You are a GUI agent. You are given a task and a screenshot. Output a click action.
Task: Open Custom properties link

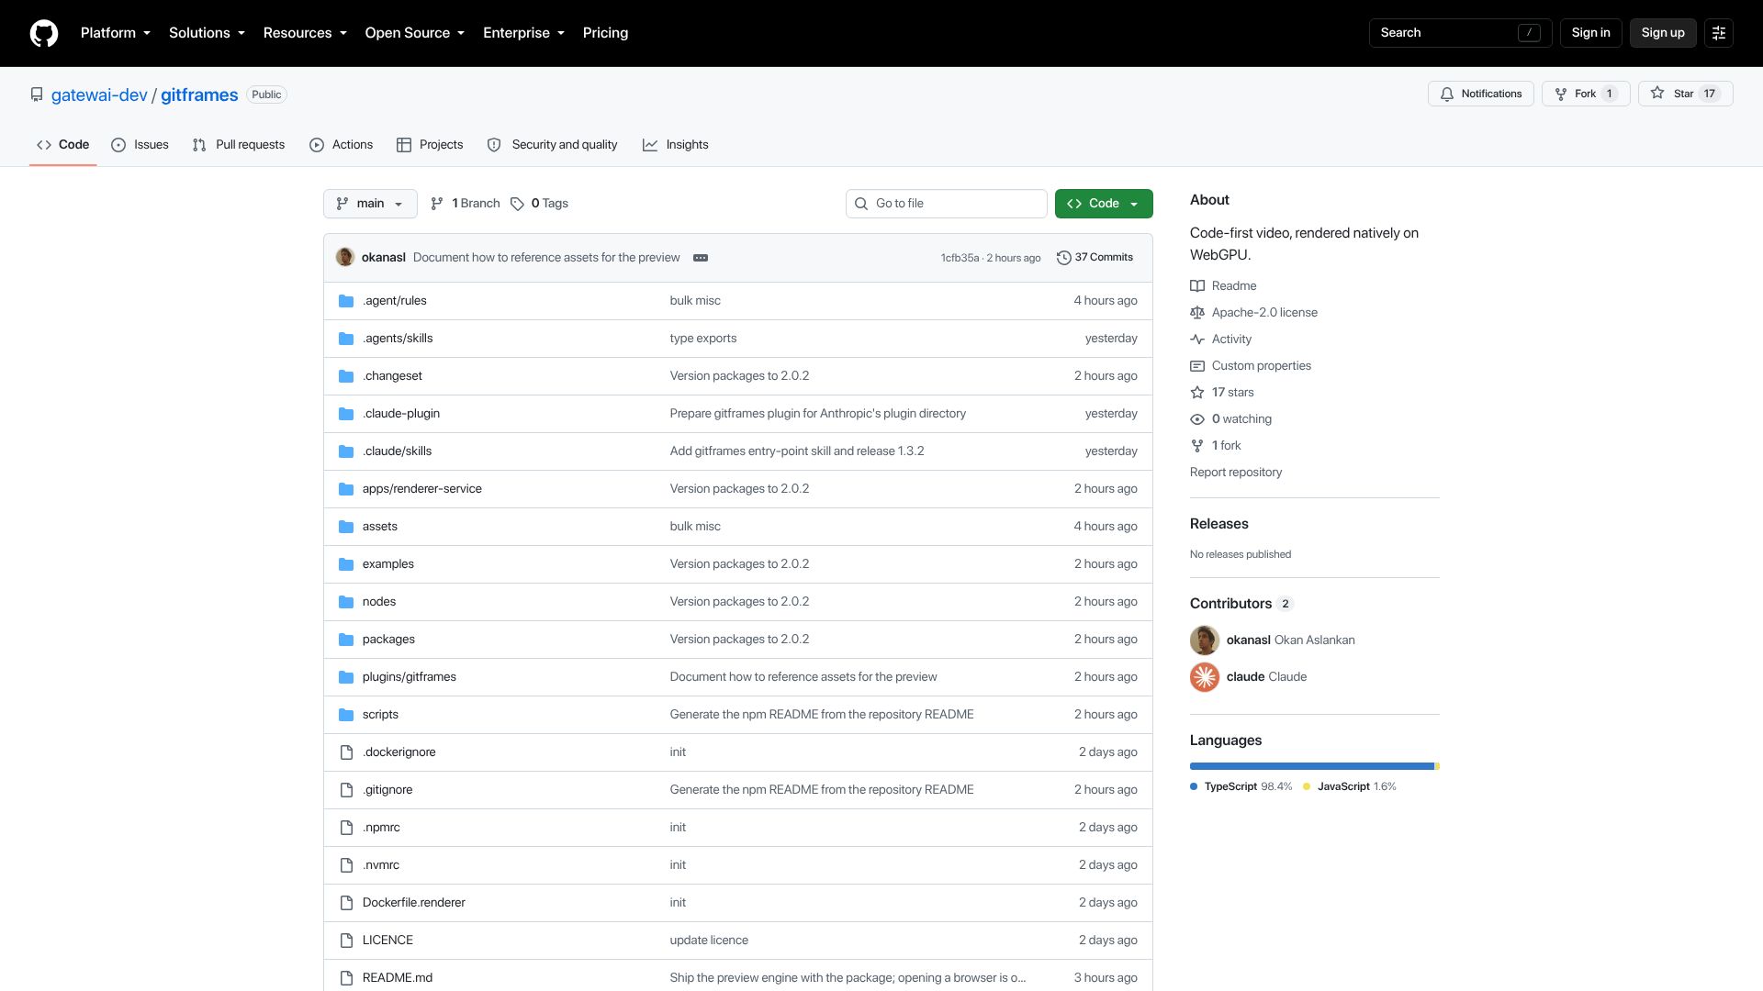pos(1251,366)
